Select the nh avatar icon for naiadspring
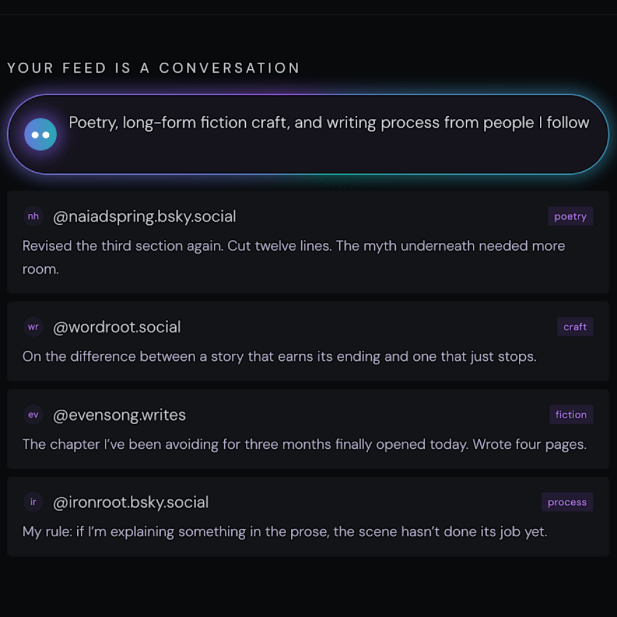 (33, 216)
